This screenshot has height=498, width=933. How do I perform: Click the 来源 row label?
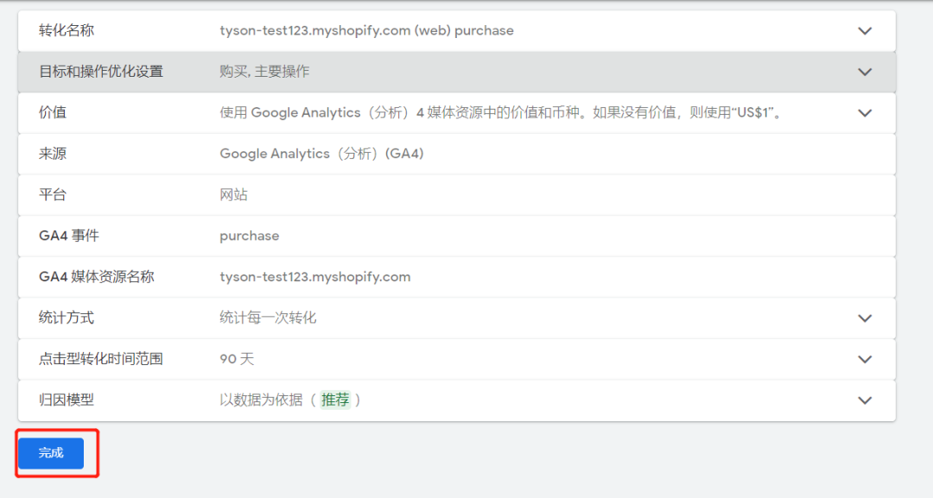53,154
